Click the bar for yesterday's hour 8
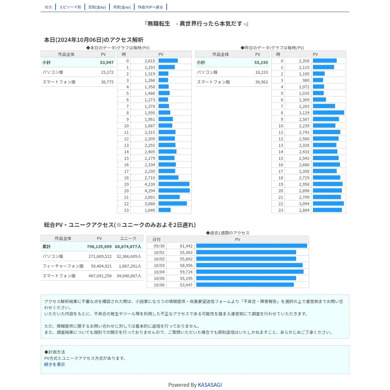Viewport: 390px width, 390px height. pos(329,113)
